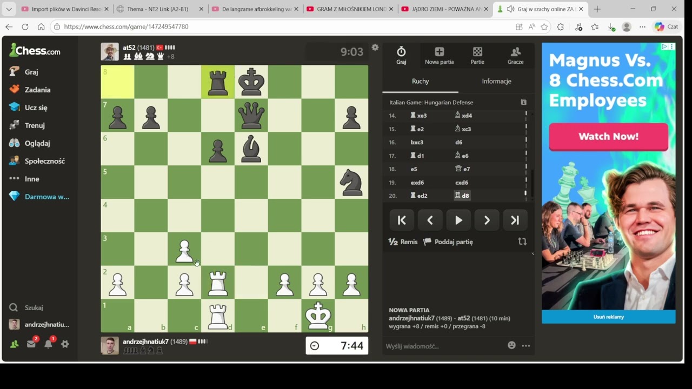The height and width of the screenshot is (389, 692).
Task: Open the friends icon in the sidebar bottom
Action: pyautogui.click(x=14, y=344)
